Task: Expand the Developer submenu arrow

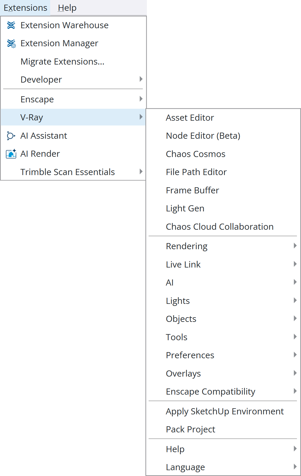Action: (141, 79)
